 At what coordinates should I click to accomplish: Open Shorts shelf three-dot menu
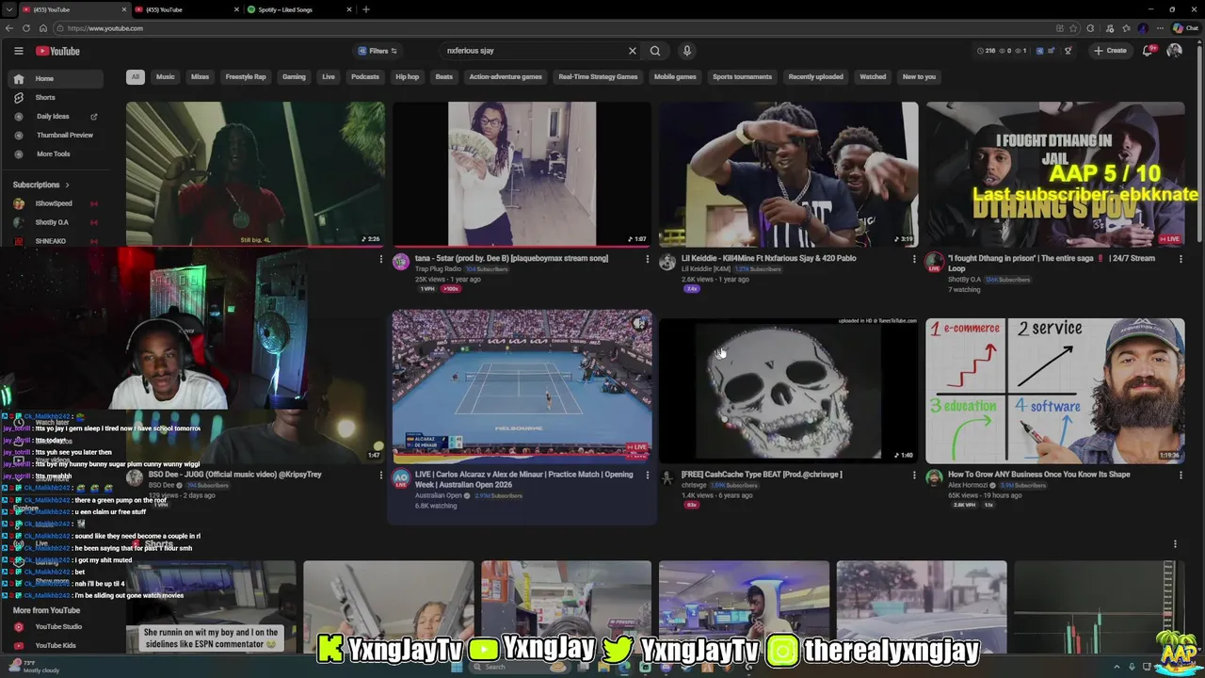(1175, 543)
